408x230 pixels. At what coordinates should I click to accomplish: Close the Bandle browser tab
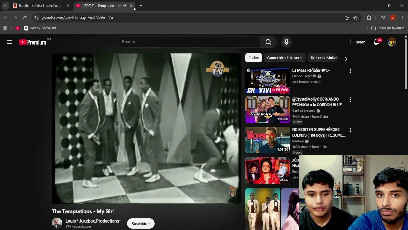pyautogui.click(x=68, y=6)
